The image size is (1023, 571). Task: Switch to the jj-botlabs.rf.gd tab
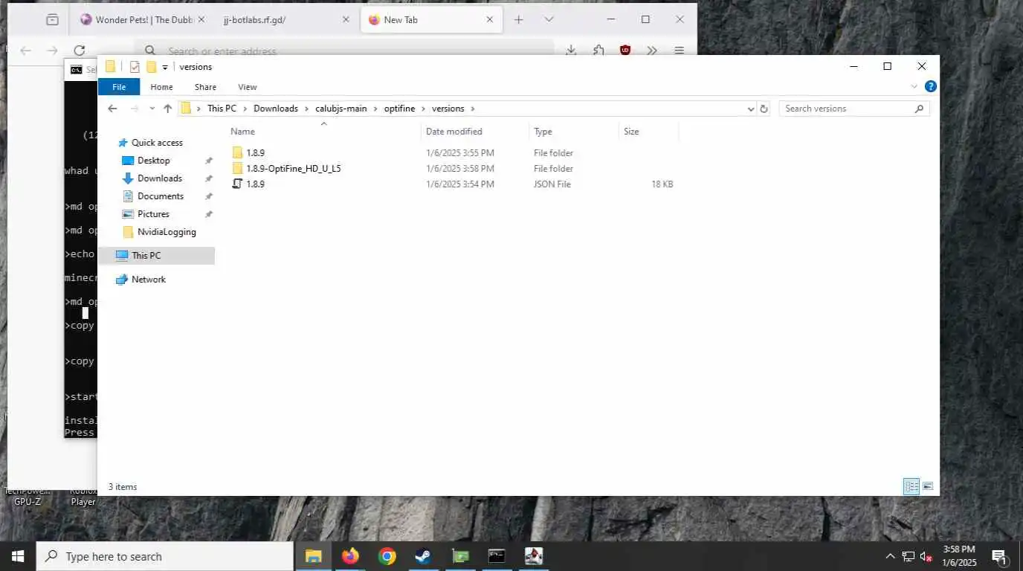pos(285,20)
